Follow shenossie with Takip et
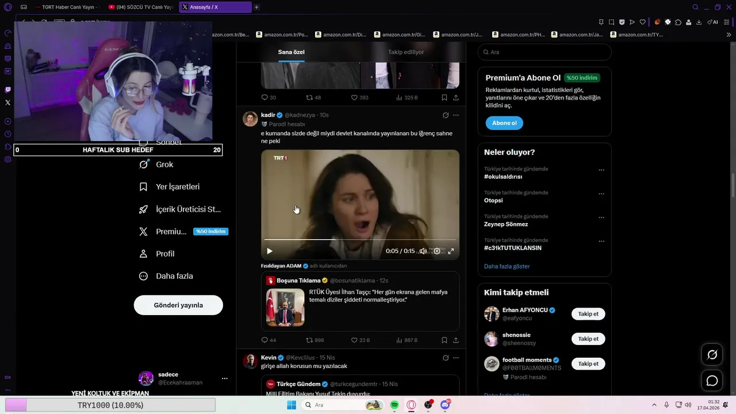736x414 pixels. tap(588, 339)
